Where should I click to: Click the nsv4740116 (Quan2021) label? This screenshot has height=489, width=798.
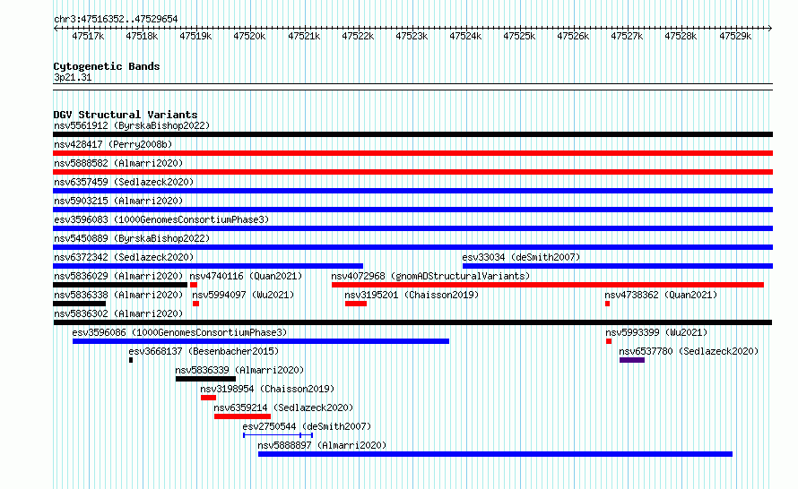(246, 276)
